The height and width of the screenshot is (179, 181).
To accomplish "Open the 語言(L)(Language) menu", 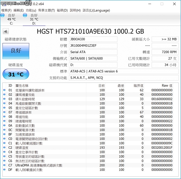I will tap(96, 10).
